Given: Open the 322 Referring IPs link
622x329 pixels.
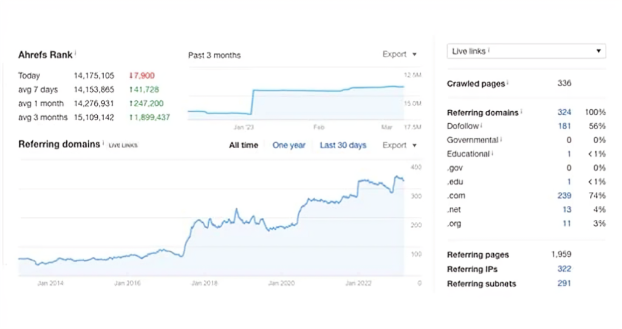Looking at the screenshot, I should tap(564, 269).
